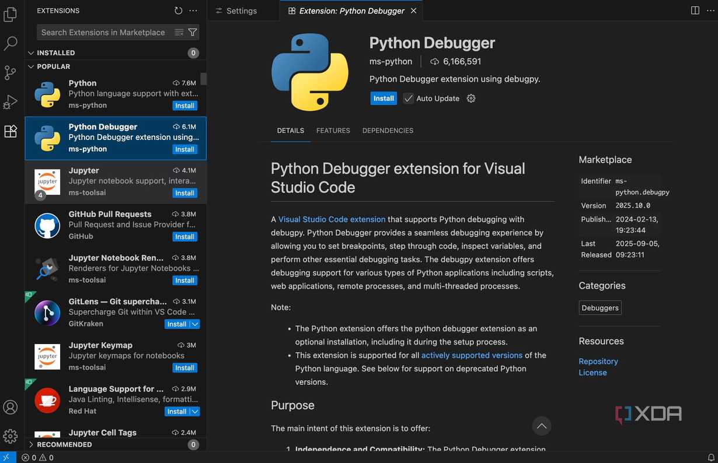
Task: Select Jupyter Keymap in the extensions list
Action: (x=116, y=357)
